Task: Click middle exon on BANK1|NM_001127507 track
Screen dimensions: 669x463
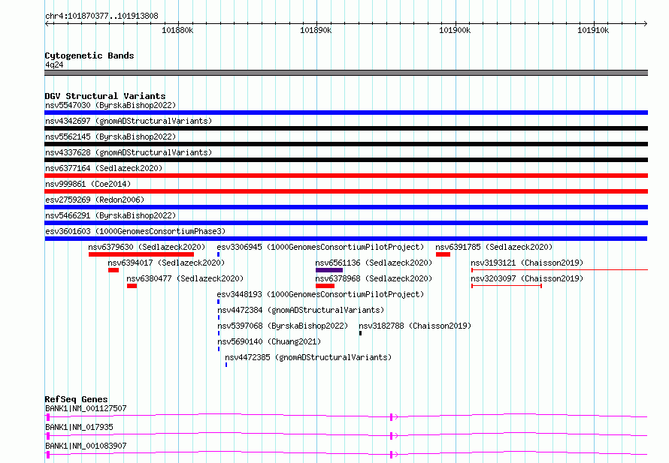Action: 391,417
